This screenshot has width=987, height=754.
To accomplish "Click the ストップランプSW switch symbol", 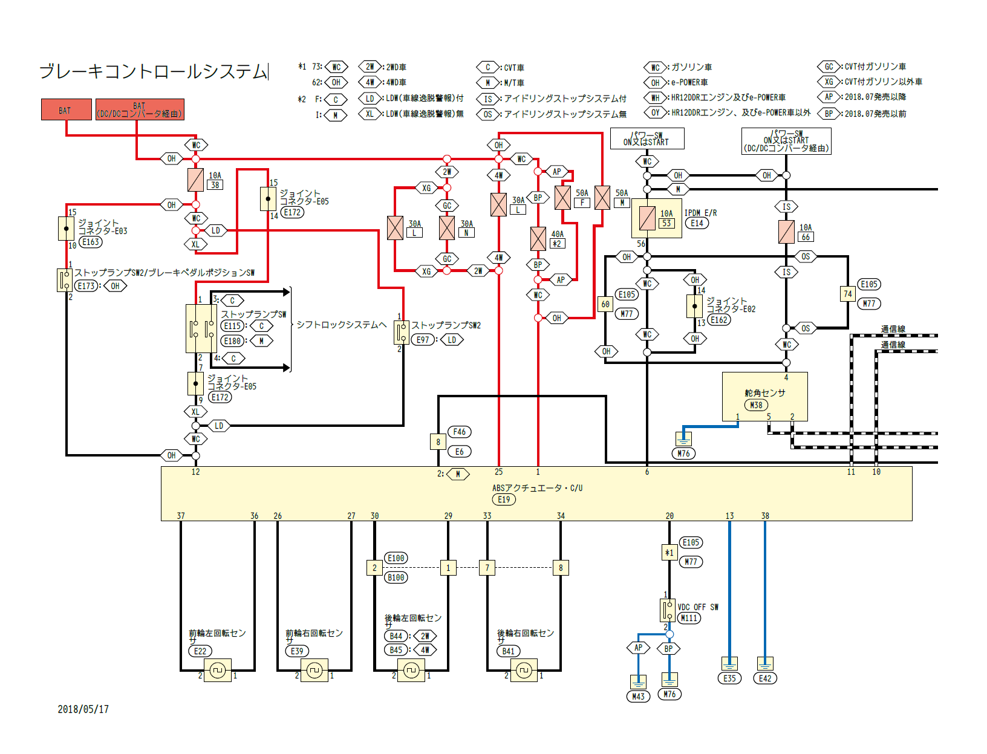I will [x=201, y=328].
